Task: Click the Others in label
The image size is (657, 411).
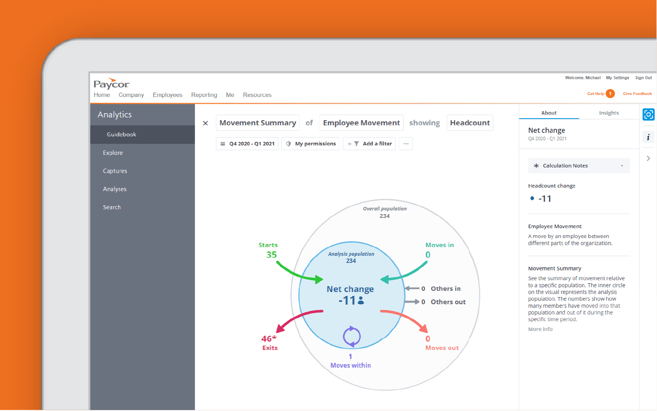Action: coord(445,289)
